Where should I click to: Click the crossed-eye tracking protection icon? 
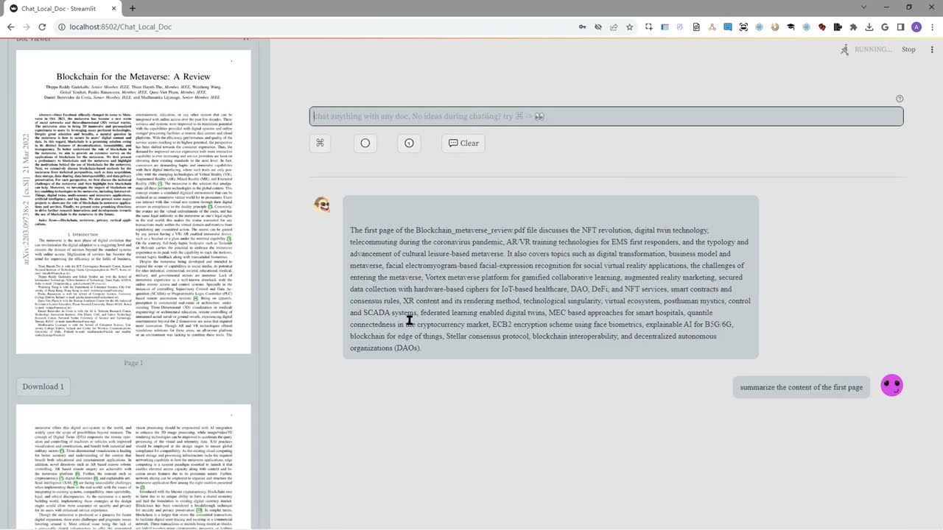click(x=598, y=27)
